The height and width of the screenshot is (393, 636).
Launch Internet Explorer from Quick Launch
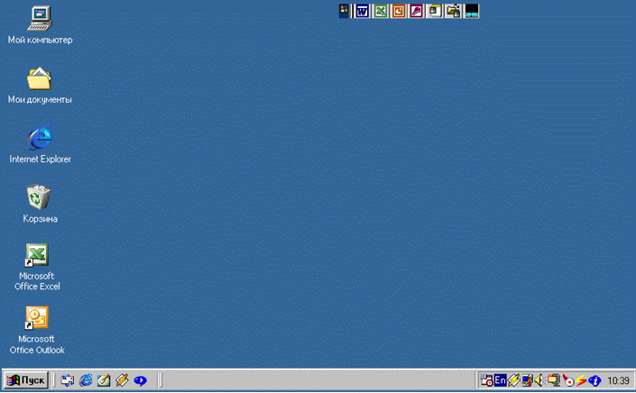(86, 380)
